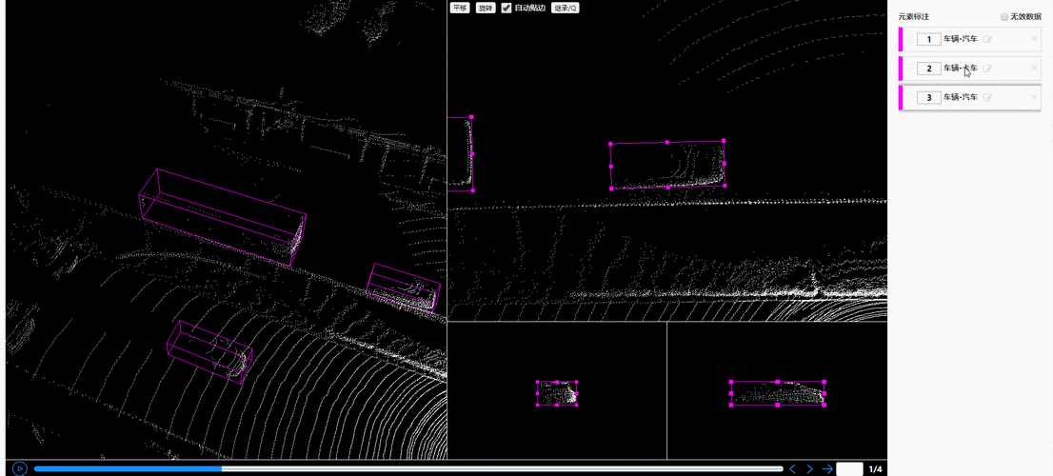Image resolution: width=1053 pixels, height=476 pixels.
Task: Edit the label of annotation 1
Action: click(987, 40)
